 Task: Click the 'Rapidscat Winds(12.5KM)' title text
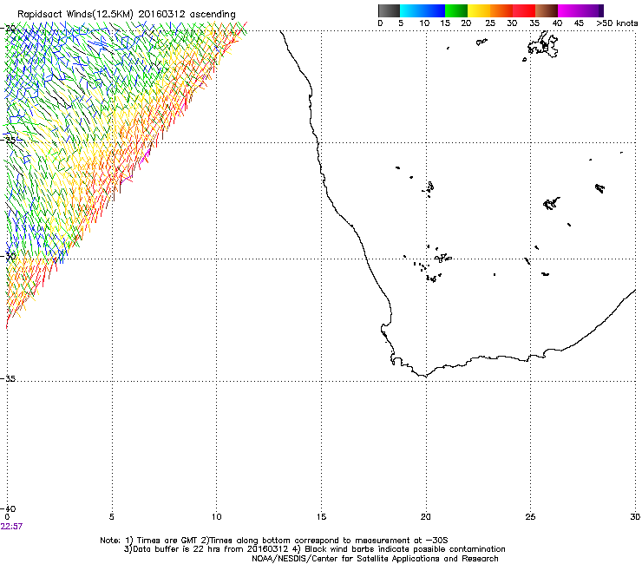click(75, 15)
